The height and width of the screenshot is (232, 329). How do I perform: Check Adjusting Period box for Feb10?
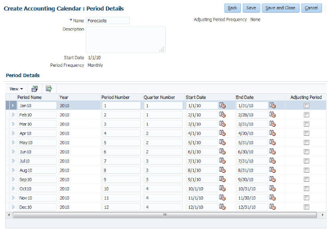click(307, 115)
